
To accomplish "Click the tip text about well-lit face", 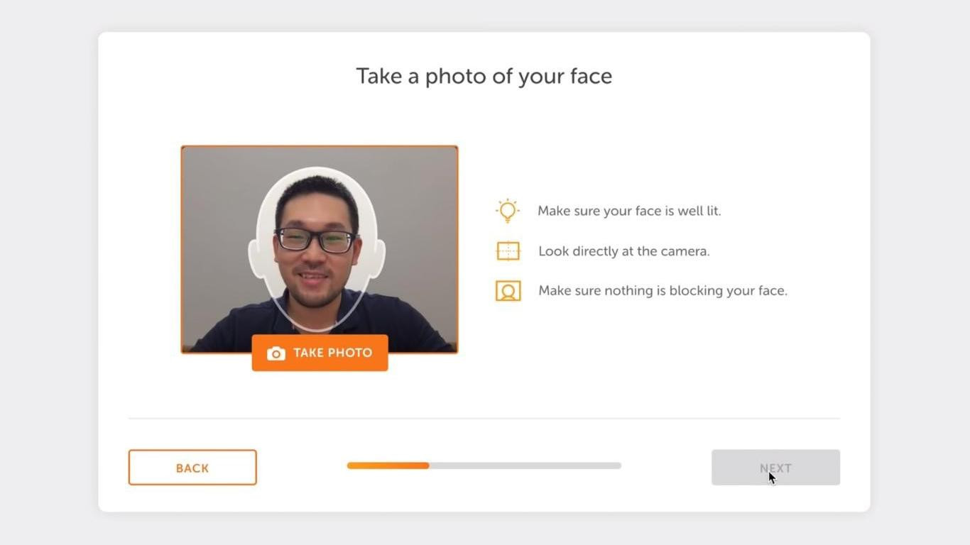I will [x=629, y=210].
